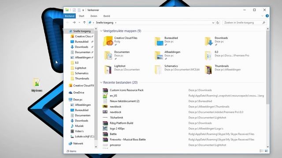Select Rdsg Platform Build archive icon
The width and height of the screenshot is (282, 158).
coord(105,123)
